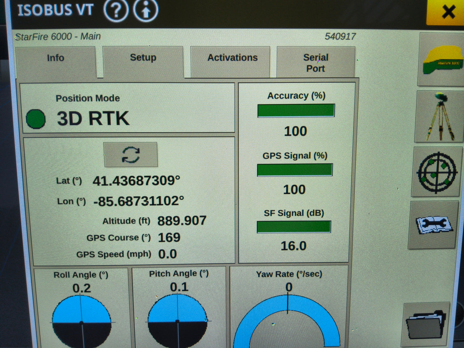Select the Accuracy percentage bar
Screen dimensions: 464x348
(x=296, y=110)
